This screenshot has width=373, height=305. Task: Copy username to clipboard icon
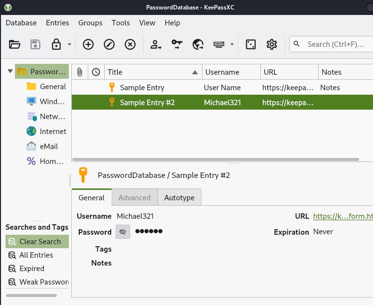(156, 44)
